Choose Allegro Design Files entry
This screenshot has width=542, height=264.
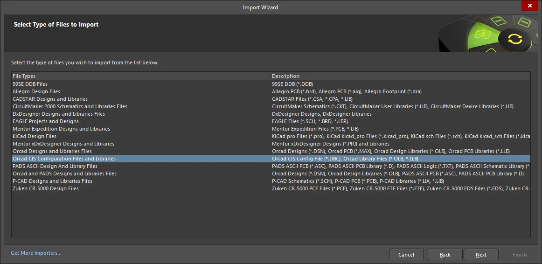coord(36,91)
